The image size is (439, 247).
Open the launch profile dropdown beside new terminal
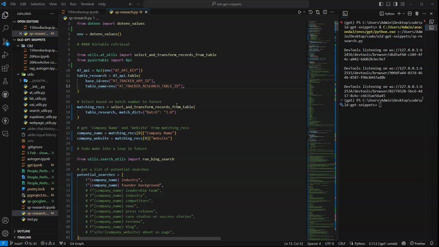pyautogui.click(x=404, y=14)
